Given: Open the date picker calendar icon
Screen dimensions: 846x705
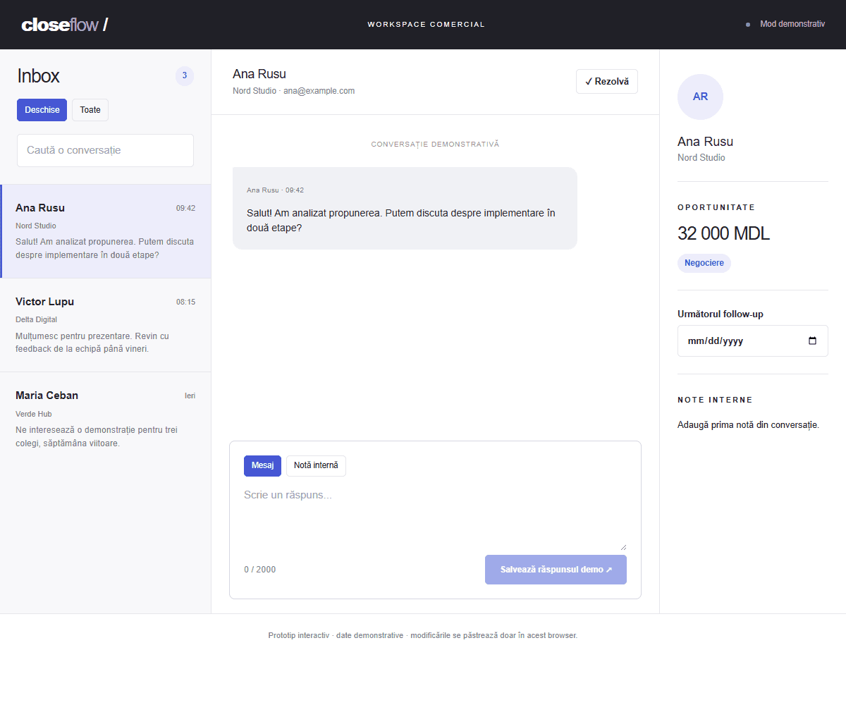Looking at the screenshot, I should (x=812, y=341).
